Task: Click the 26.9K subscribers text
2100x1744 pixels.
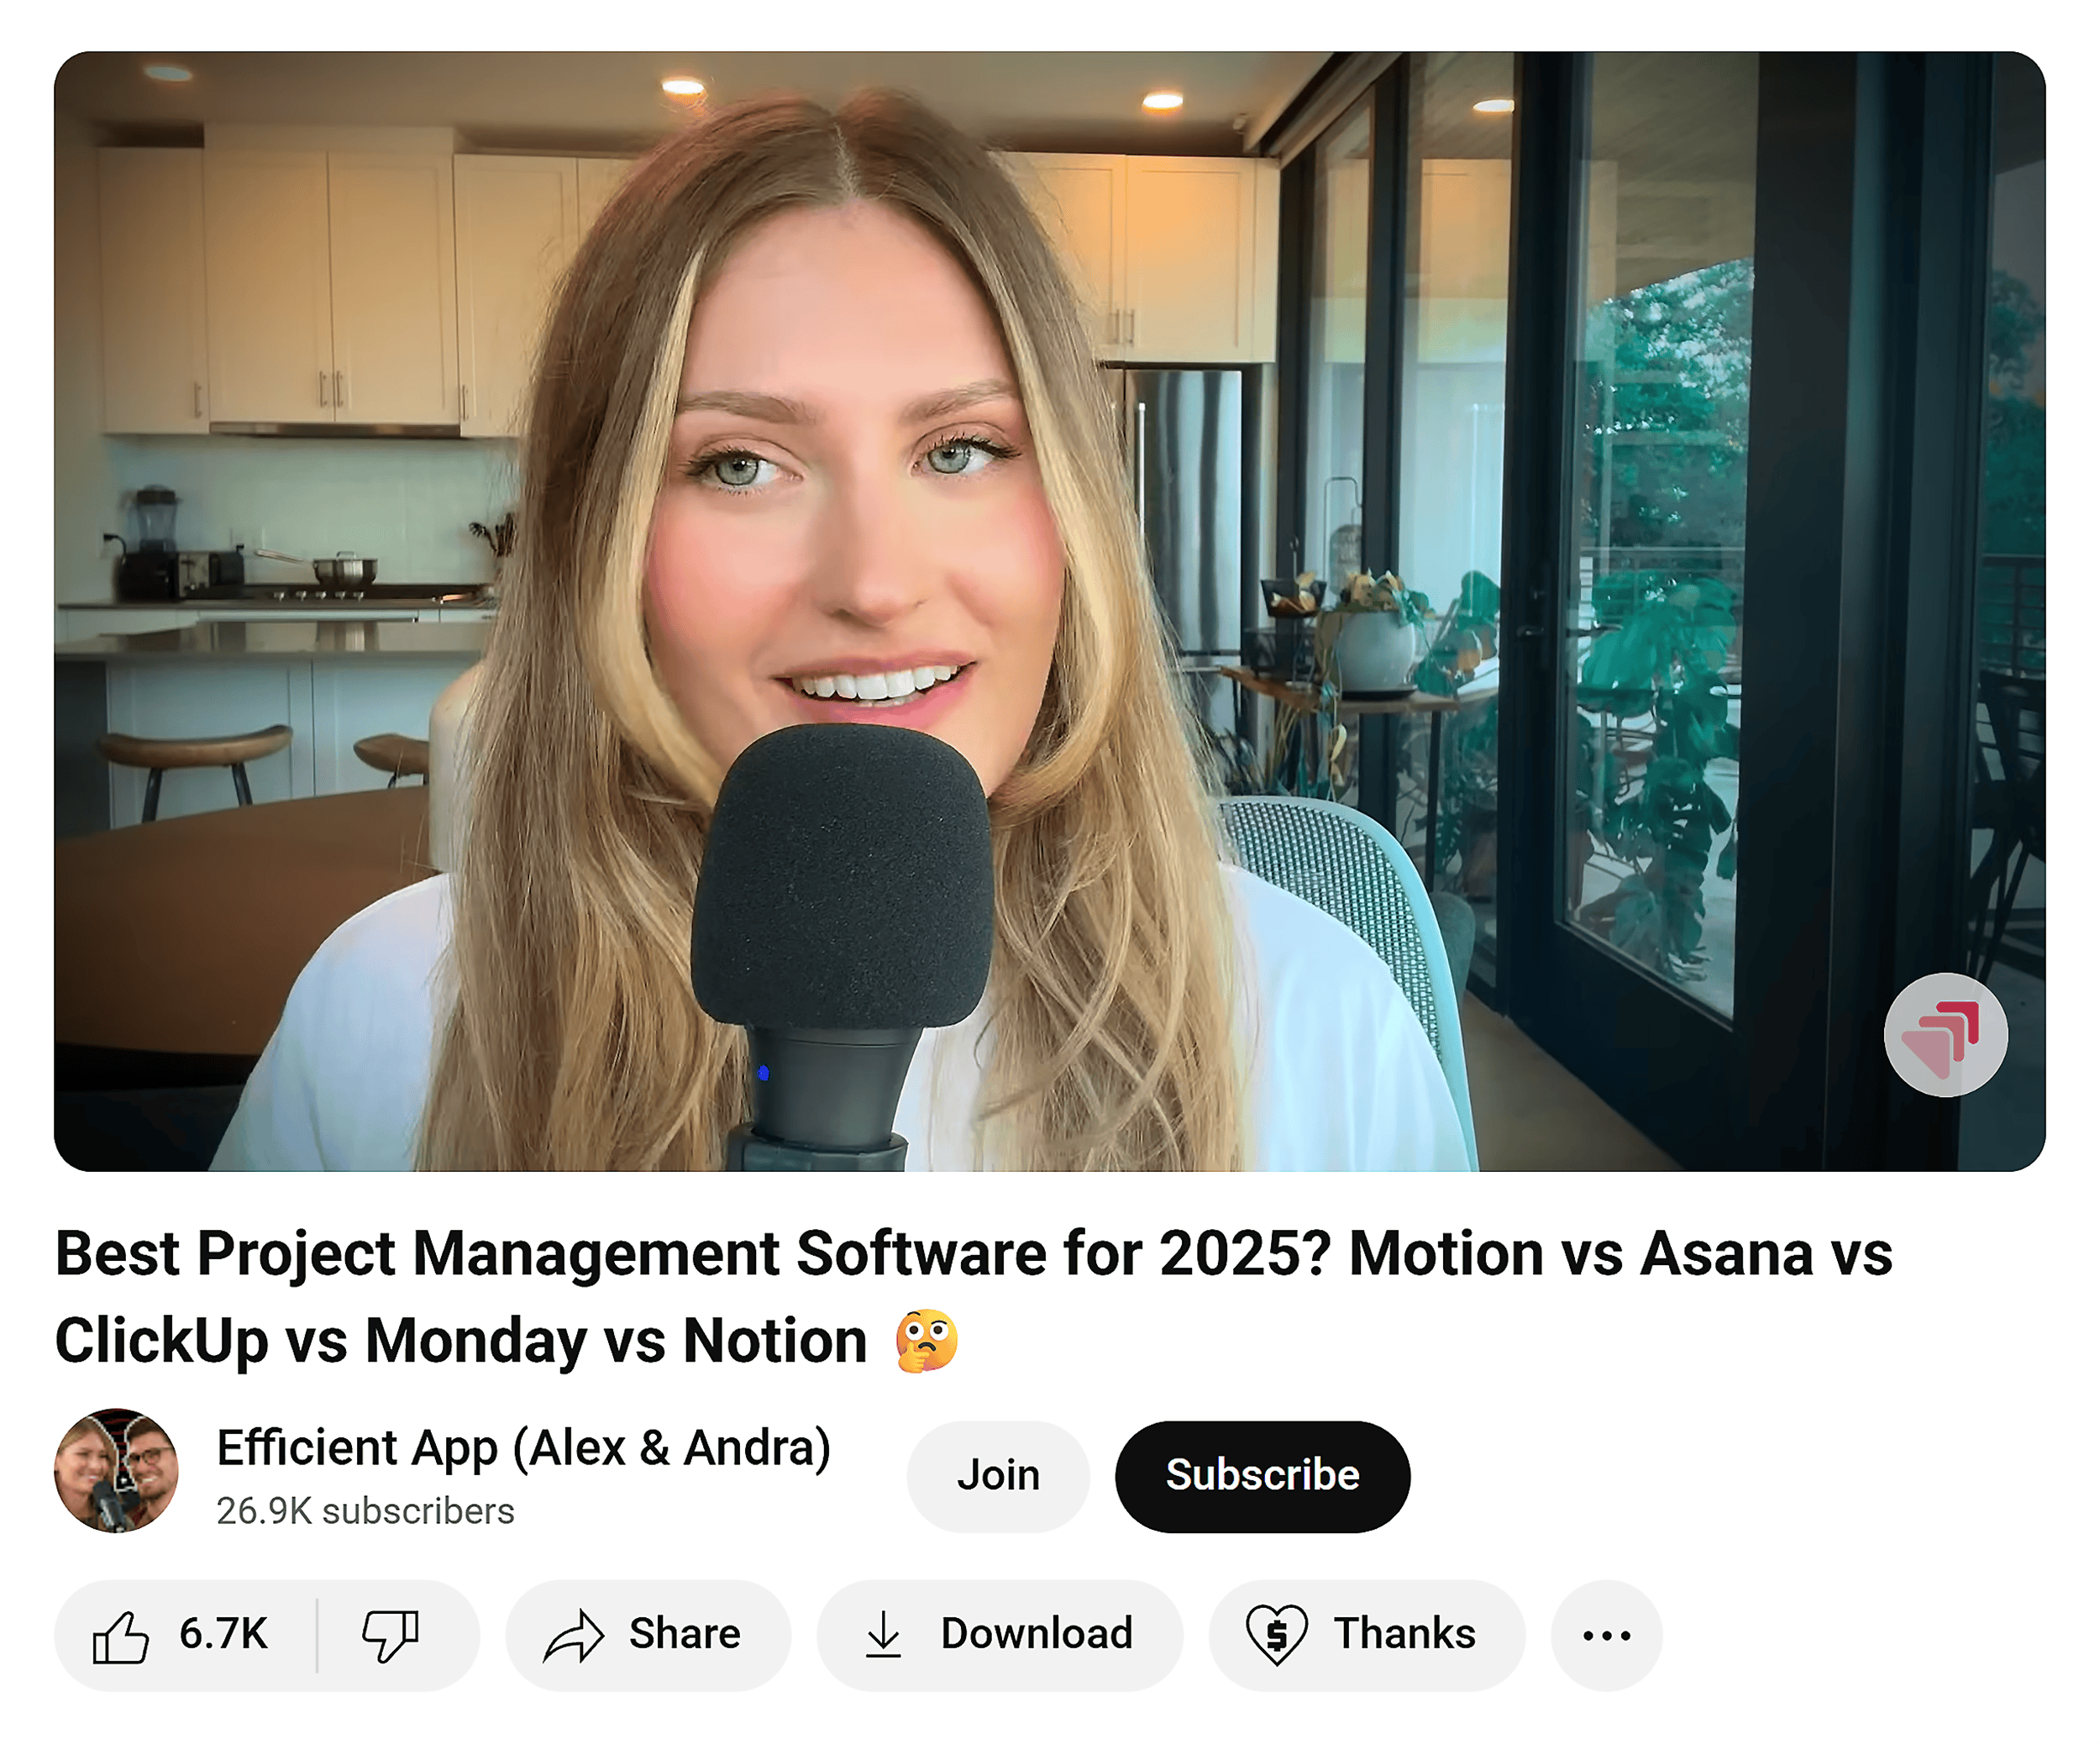Action: (x=366, y=1512)
